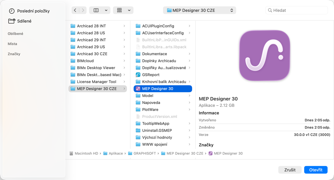Screen dimensions: 334x180
Task: Click the Knihovní balík Archicadu folder icon
Action: click(x=138, y=82)
